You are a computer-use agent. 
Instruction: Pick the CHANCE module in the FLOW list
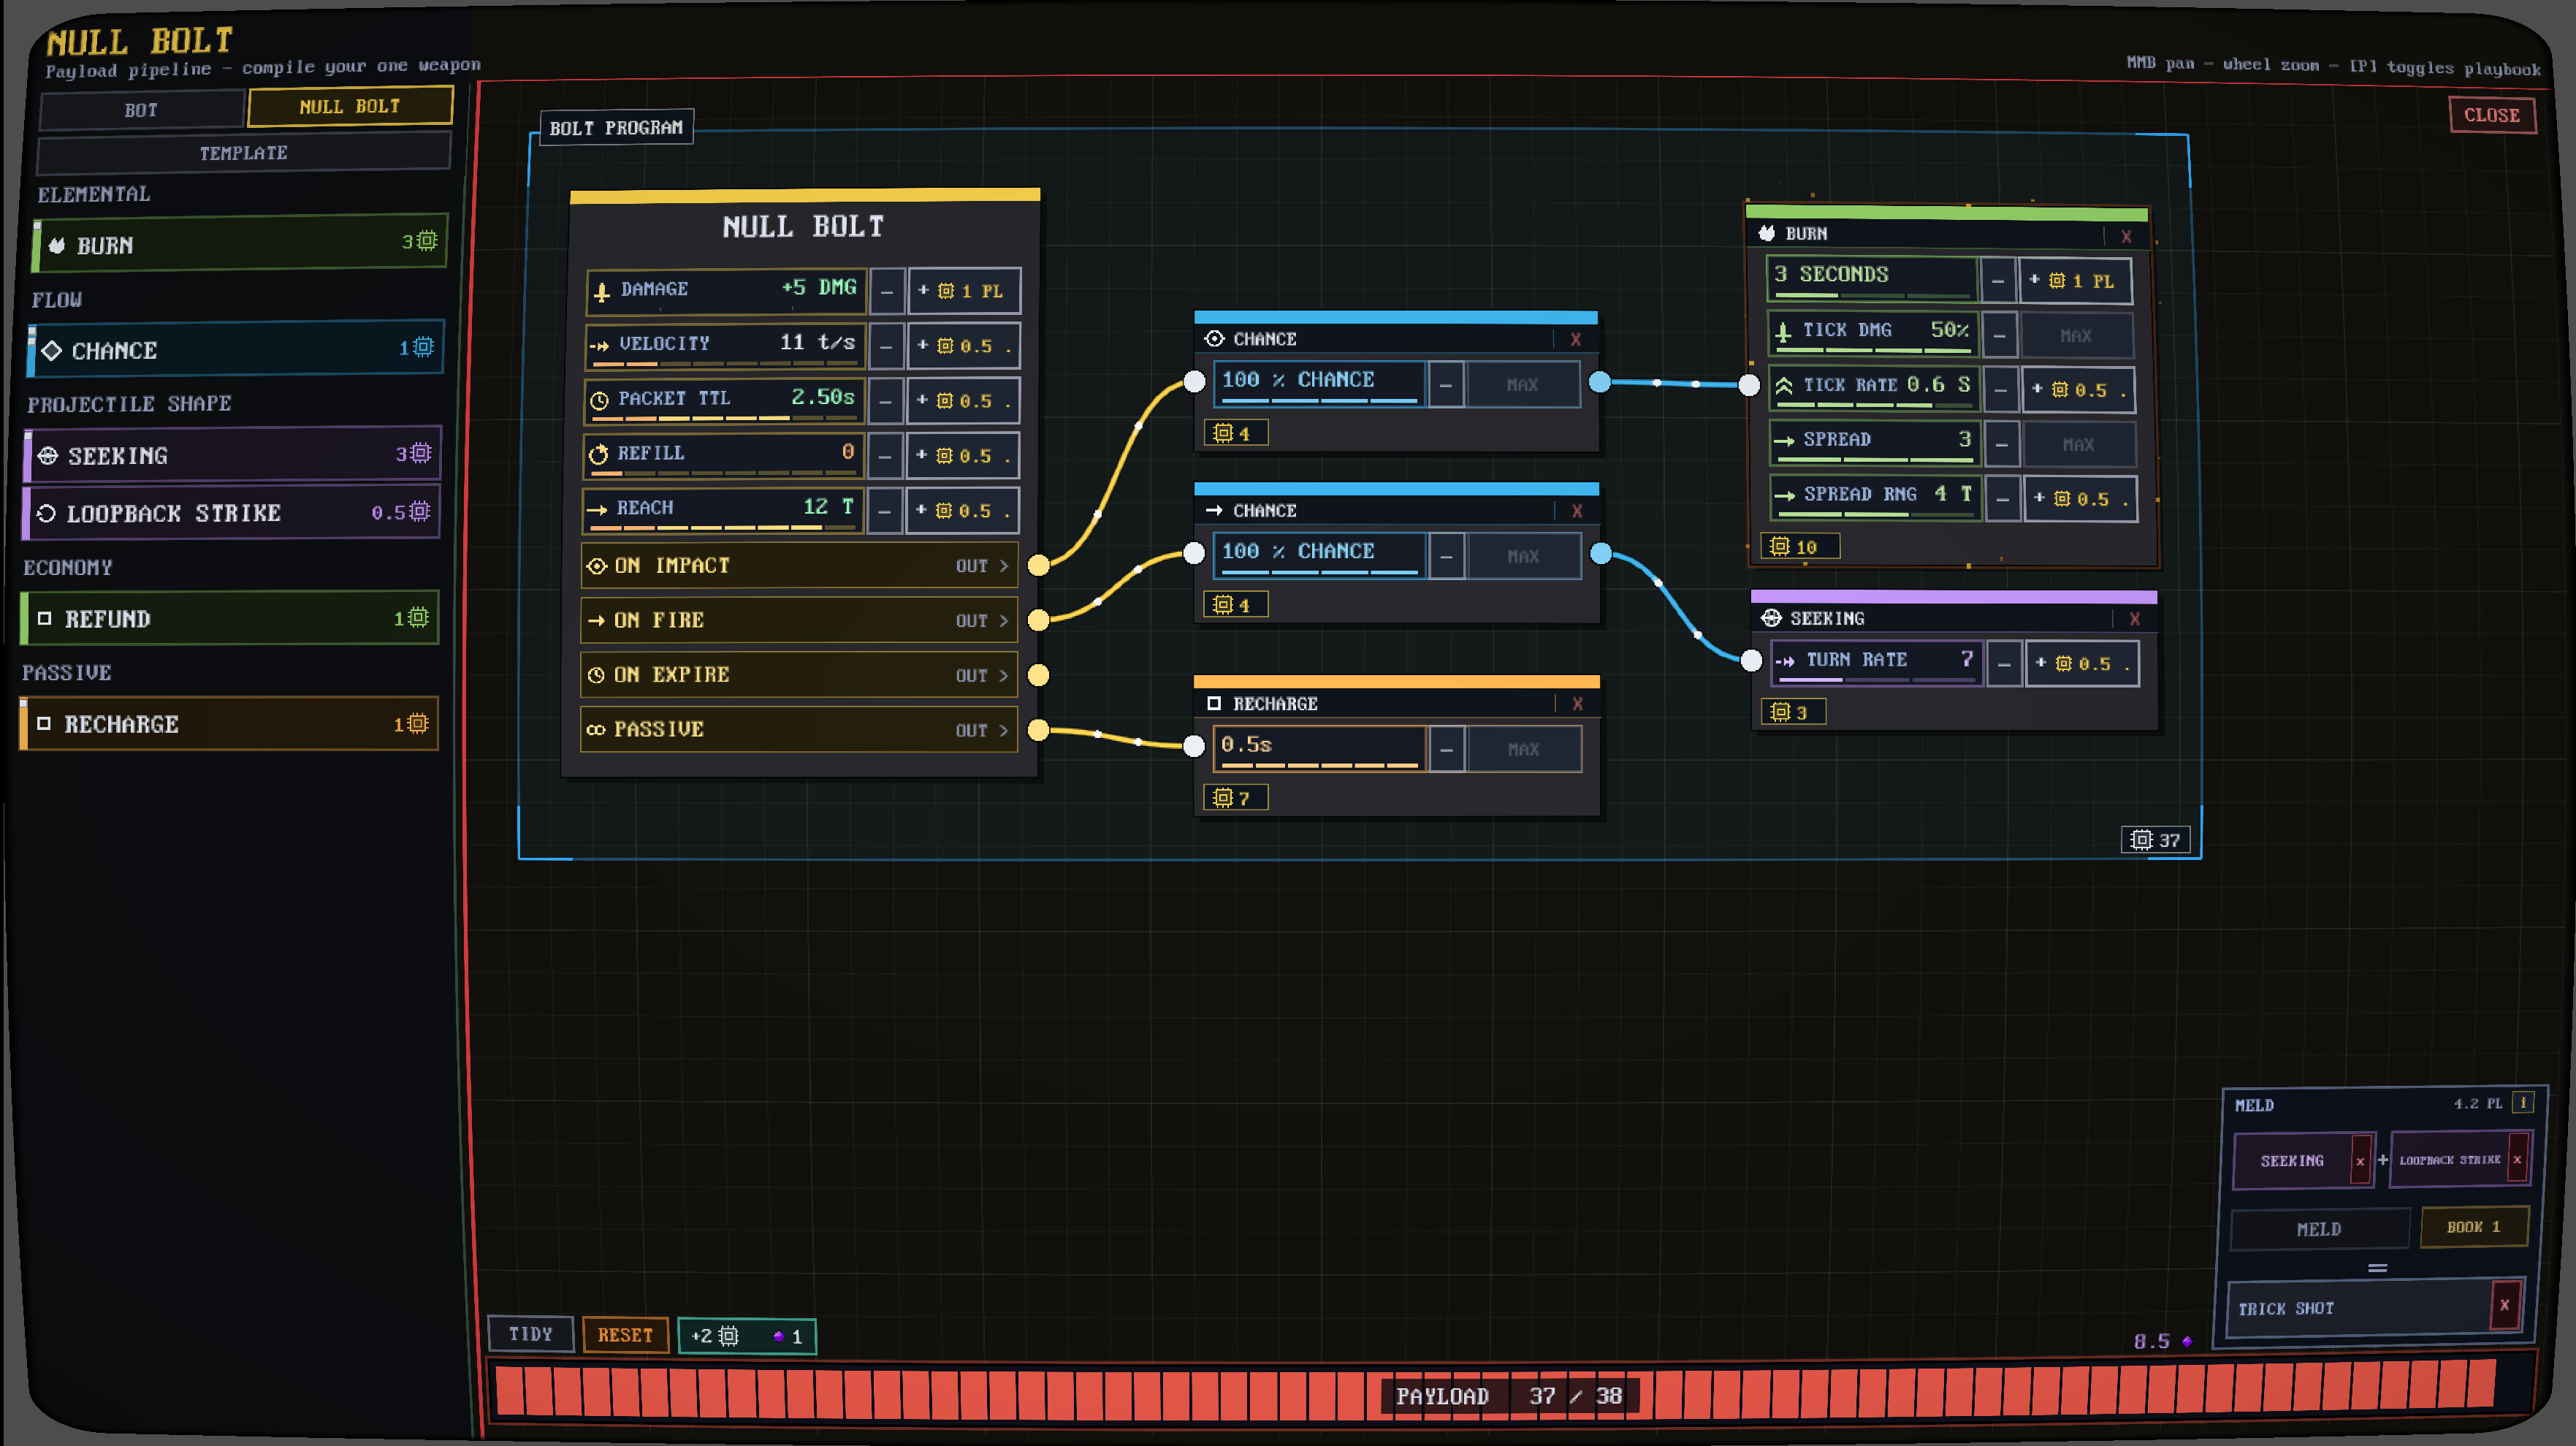[x=235, y=349]
